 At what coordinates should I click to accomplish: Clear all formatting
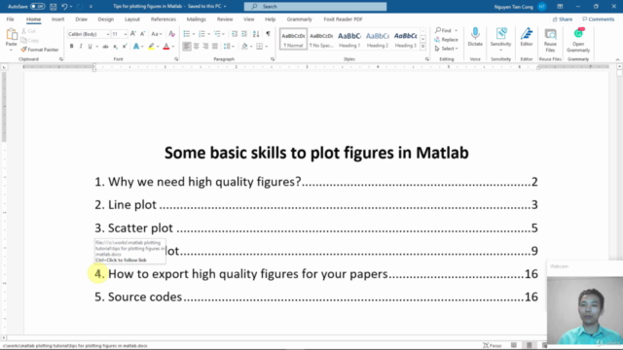[x=171, y=34]
